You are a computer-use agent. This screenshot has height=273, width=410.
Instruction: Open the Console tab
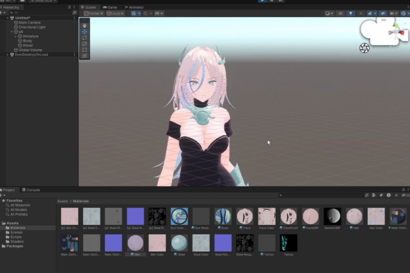[x=31, y=190]
